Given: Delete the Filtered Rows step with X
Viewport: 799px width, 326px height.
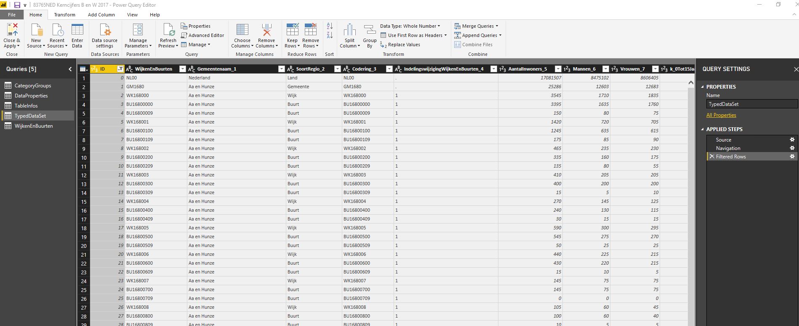Looking at the screenshot, I should [712, 156].
